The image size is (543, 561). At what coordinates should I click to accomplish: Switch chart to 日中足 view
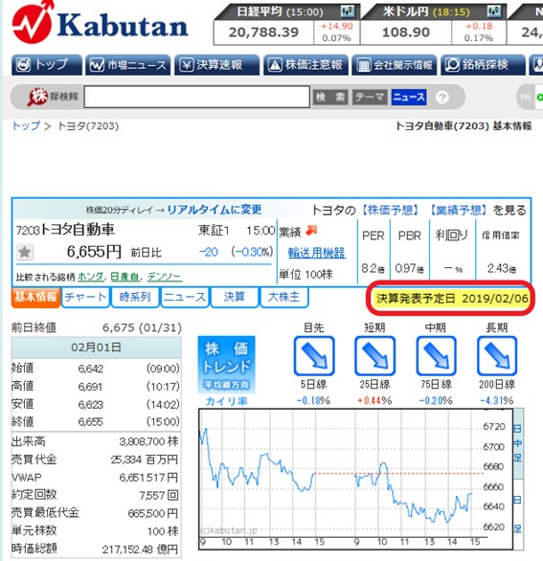coord(517,443)
